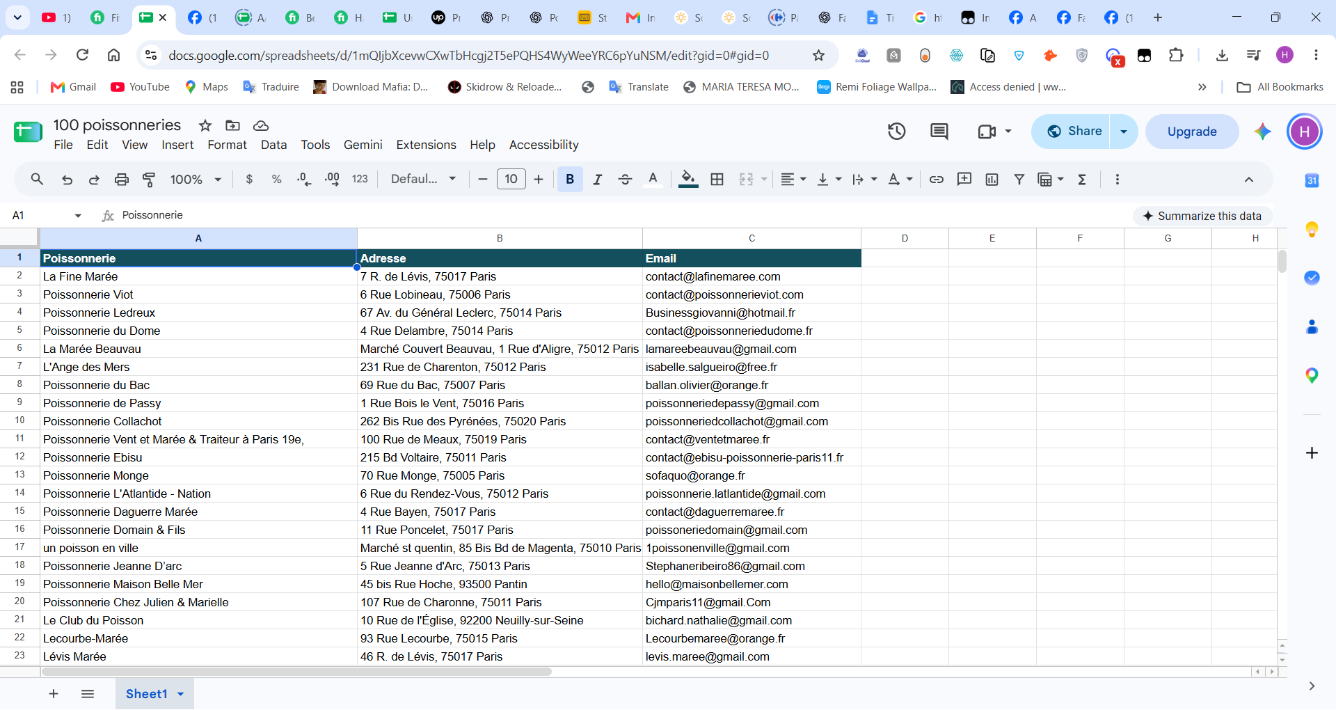Open the Sheet1 tab options arrow
1336x710 pixels.
(x=181, y=694)
